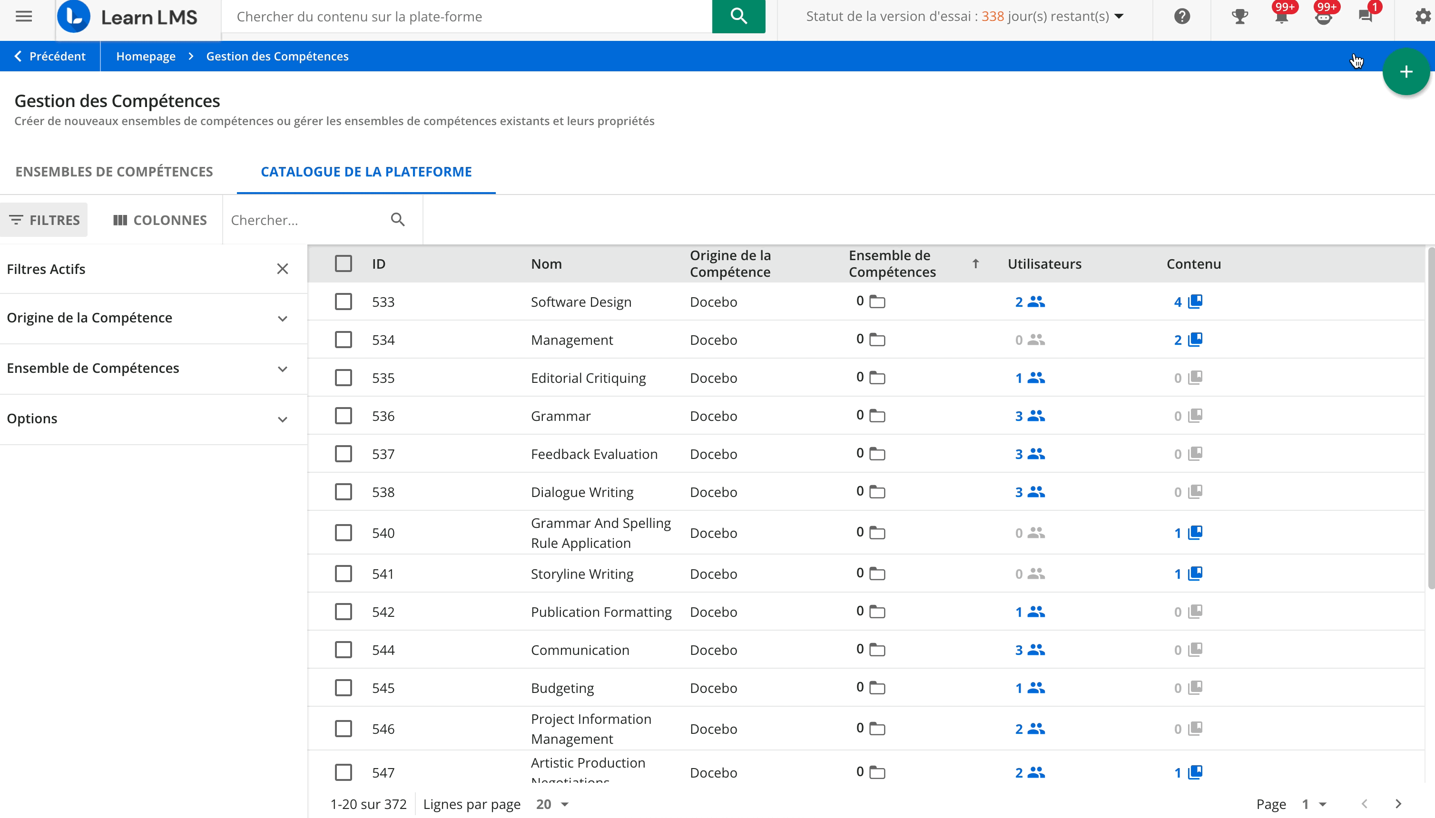
Task: Go to previous page arrow
Action: 1364,804
